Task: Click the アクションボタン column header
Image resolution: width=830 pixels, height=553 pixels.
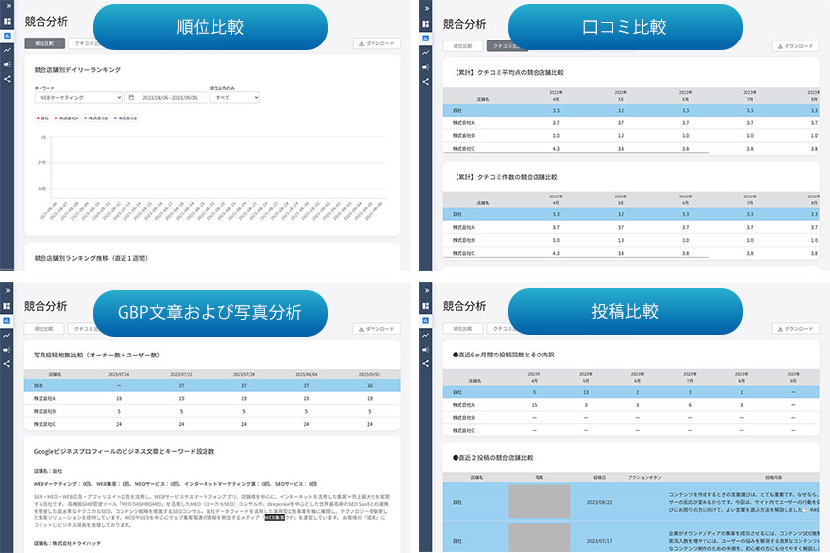Action: click(x=644, y=477)
